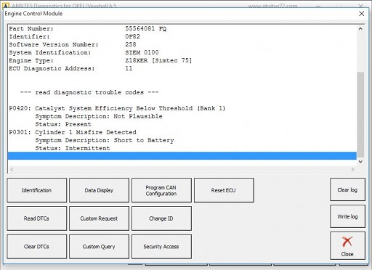Select the P0301 Cylinder 1 Misfire line
This screenshot has width=372, height=270.
point(73,132)
